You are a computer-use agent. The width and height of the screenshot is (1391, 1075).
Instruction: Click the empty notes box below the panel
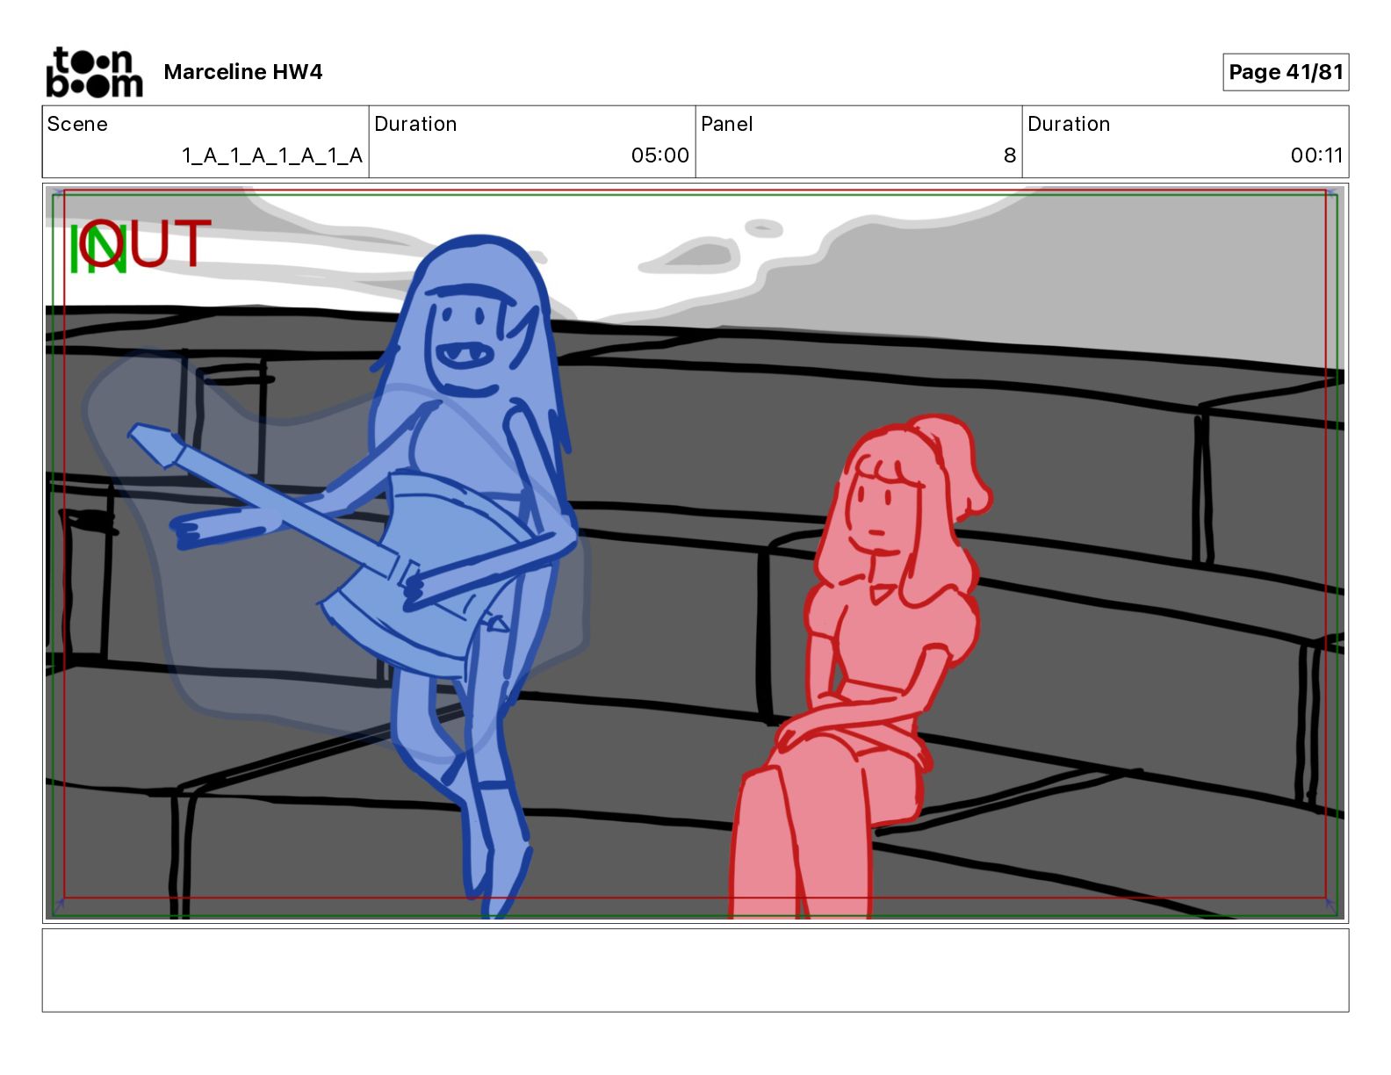[x=695, y=970]
